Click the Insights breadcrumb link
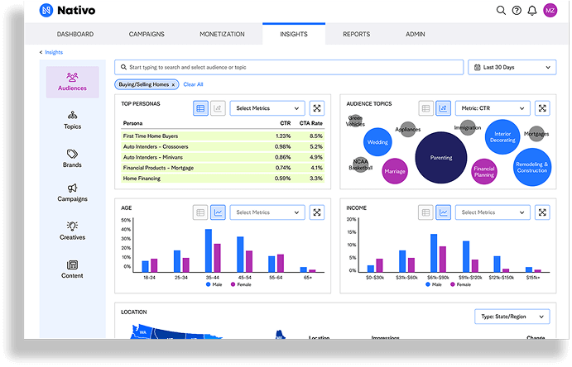 coord(54,52)
